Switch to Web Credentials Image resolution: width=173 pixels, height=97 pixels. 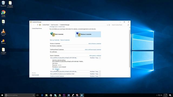pos(59,34)
